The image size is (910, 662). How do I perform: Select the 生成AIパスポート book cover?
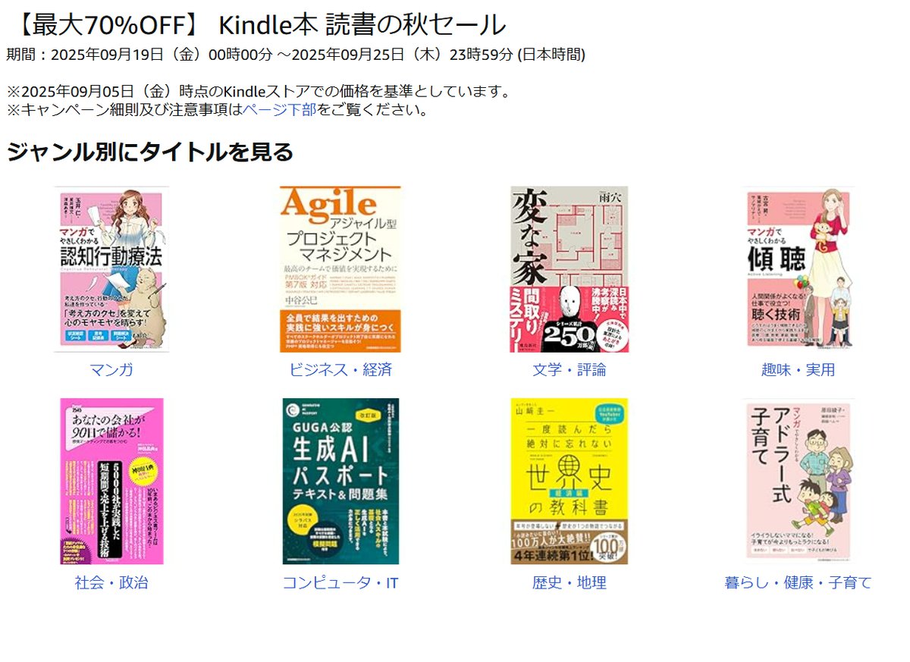click(340, 482)
